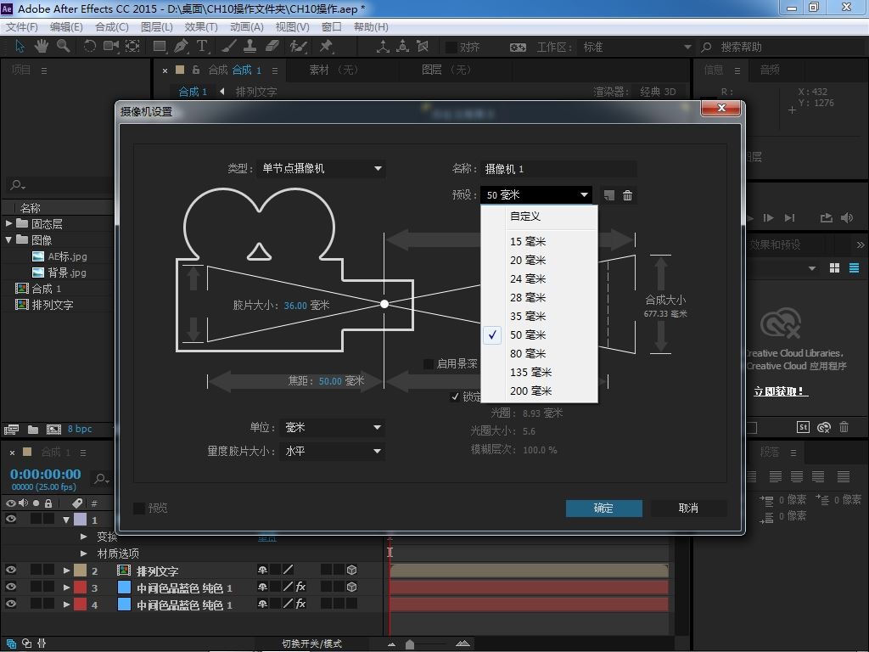Select the Puppet Pin tool
869x652 pixels.
pyautogui.click(x=326, y=46)
